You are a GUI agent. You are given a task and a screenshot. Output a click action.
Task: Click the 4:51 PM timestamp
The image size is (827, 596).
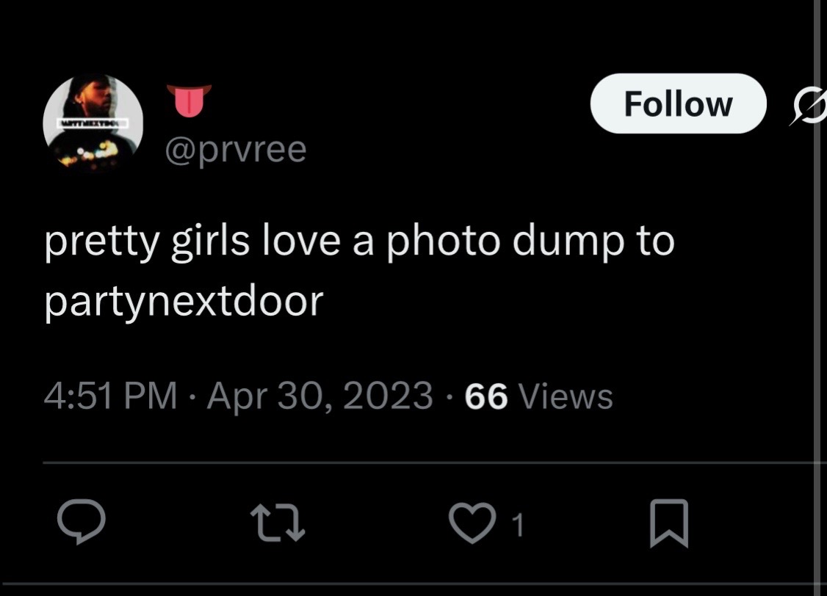tap(111, 396)
